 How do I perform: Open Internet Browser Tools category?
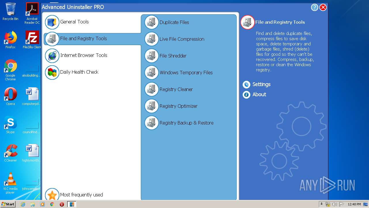pyautogui.click(x=84, y=55)
